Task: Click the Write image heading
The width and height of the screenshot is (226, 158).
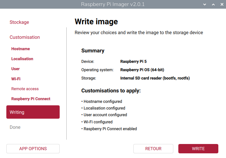Action: pos(96,22)
